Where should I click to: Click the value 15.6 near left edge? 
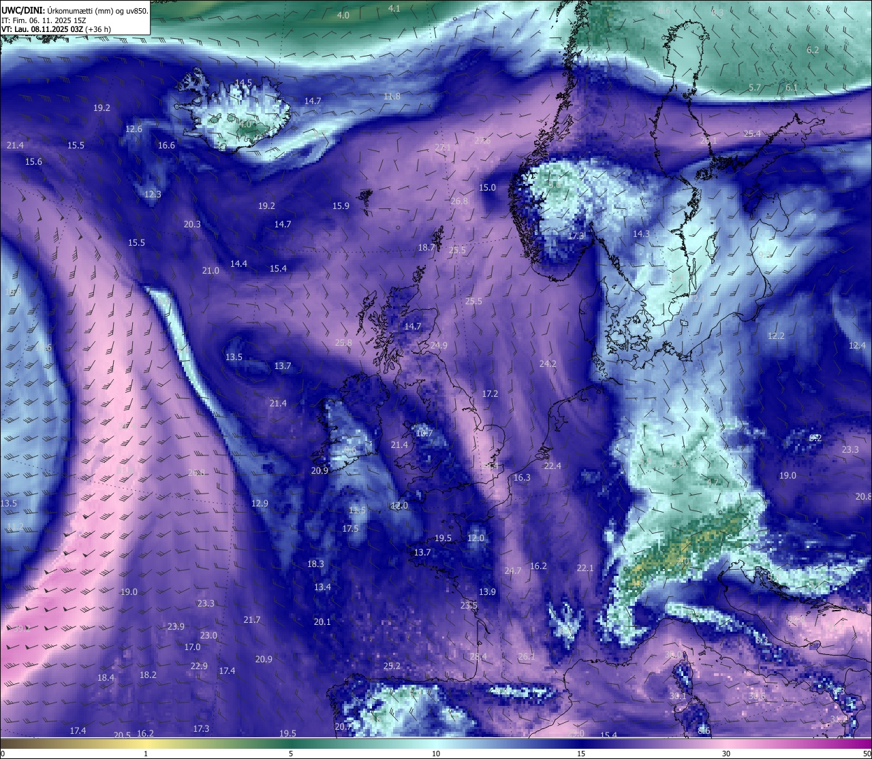(33, 161)
